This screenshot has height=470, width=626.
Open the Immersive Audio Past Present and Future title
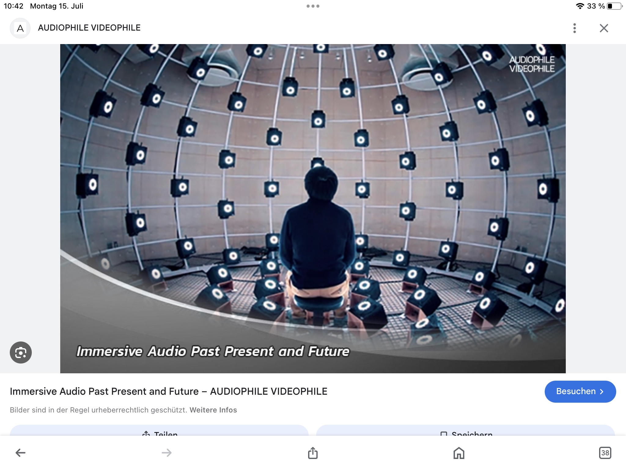tap(168, 391)
